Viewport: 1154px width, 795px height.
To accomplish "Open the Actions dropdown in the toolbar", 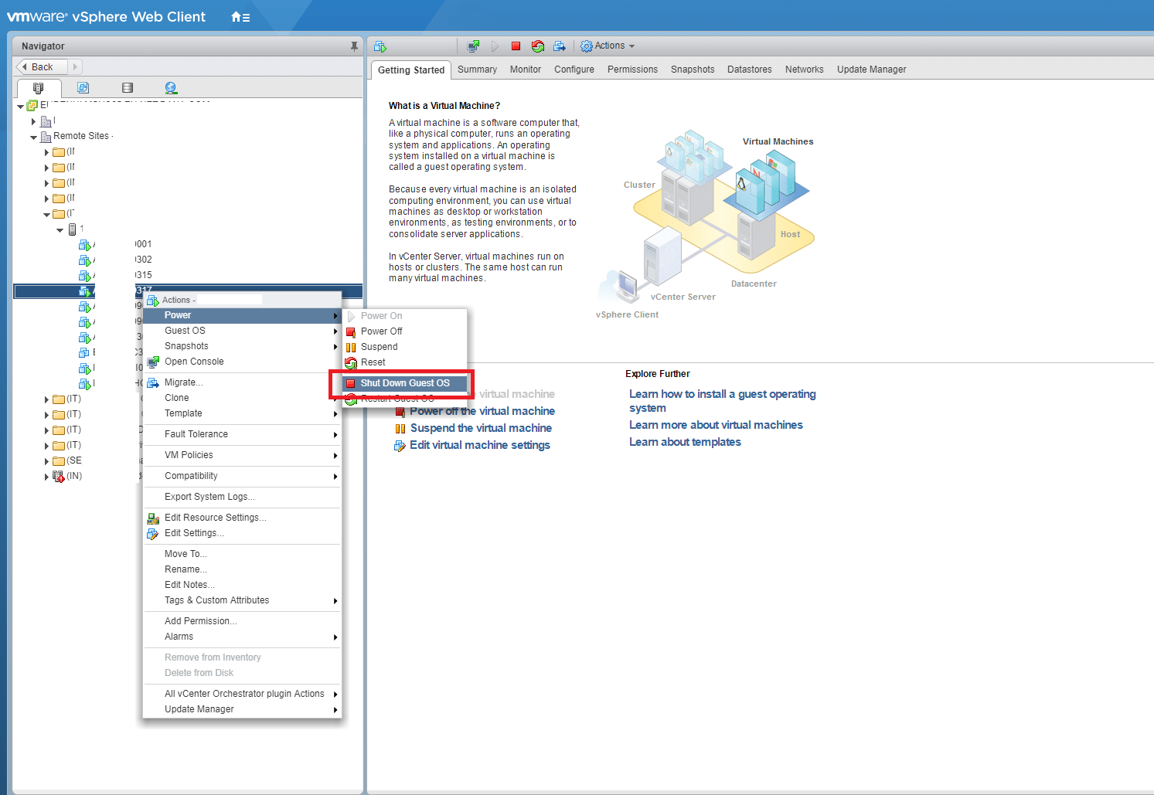I will click(x=608, y=46).
